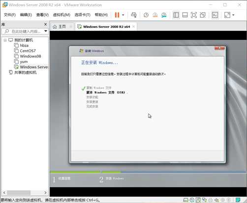Toggle the library sidebar view icon

coord(176,15)
